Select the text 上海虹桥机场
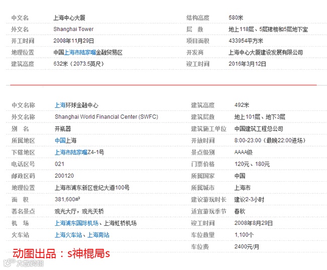Screen dimensions: 327x270 point(120,223)
